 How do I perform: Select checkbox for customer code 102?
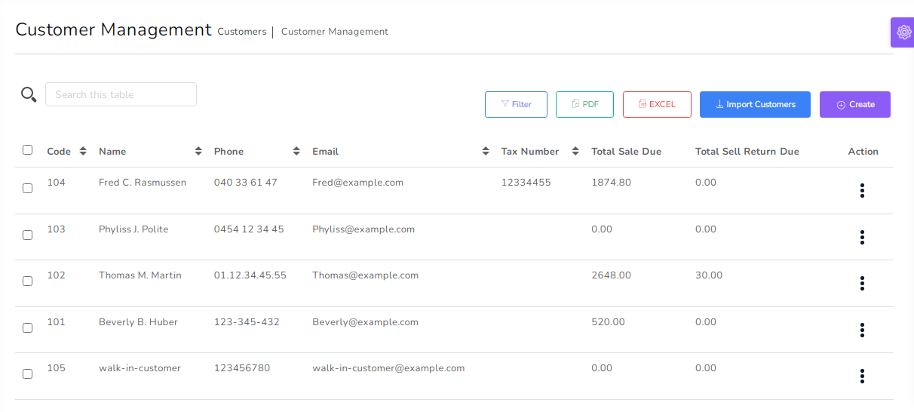(28, 281)
